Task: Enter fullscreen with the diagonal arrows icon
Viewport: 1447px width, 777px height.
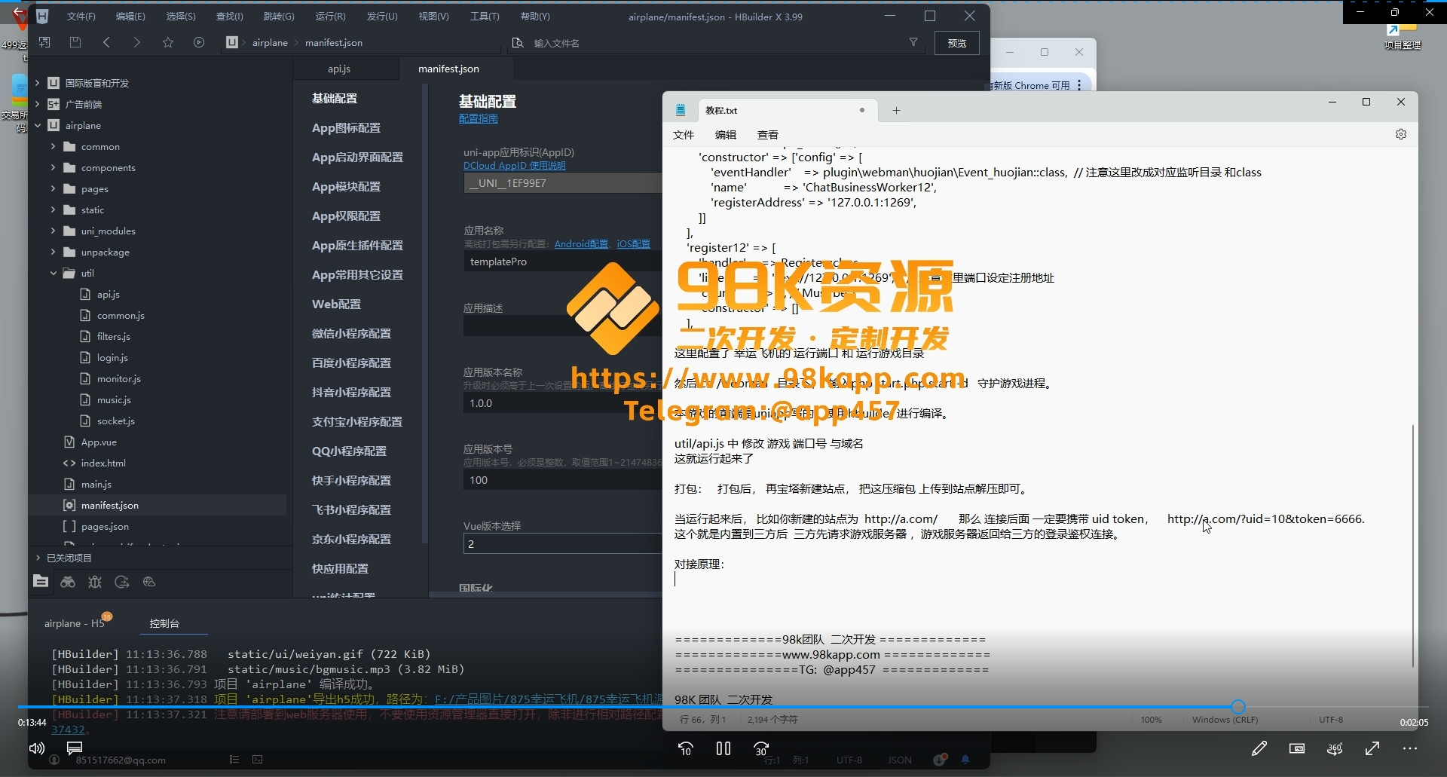Action: coord(1372,748)
